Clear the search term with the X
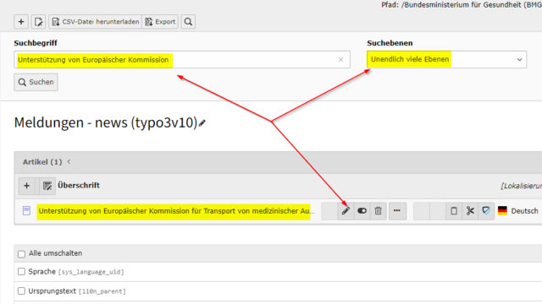Image resolution: width=542 pixels, height=304 pixels. point(340,60)
